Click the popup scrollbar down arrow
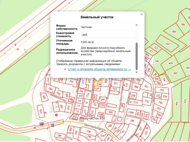 click(137, 72)
